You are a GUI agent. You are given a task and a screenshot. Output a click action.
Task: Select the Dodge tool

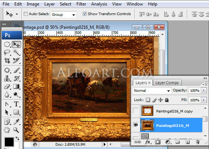[16, 95]
